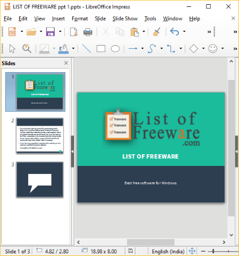Expand the Lines and Arrows dropdown

142,48
